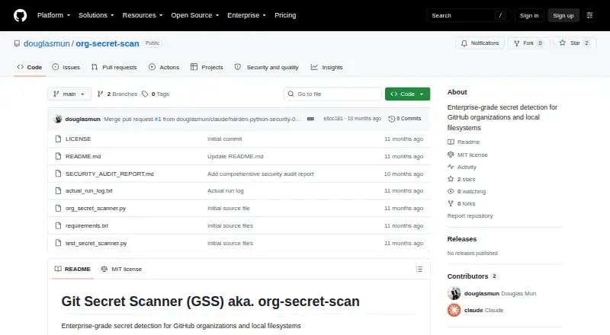Expand the Solutions menu
610x335 pixels.
pyautogui.click(x=96, y=15)
